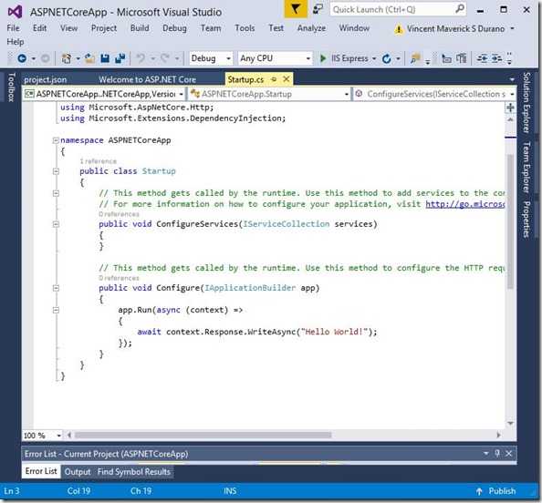
Task: Switch to the Output tab
Action: [78, 472]
